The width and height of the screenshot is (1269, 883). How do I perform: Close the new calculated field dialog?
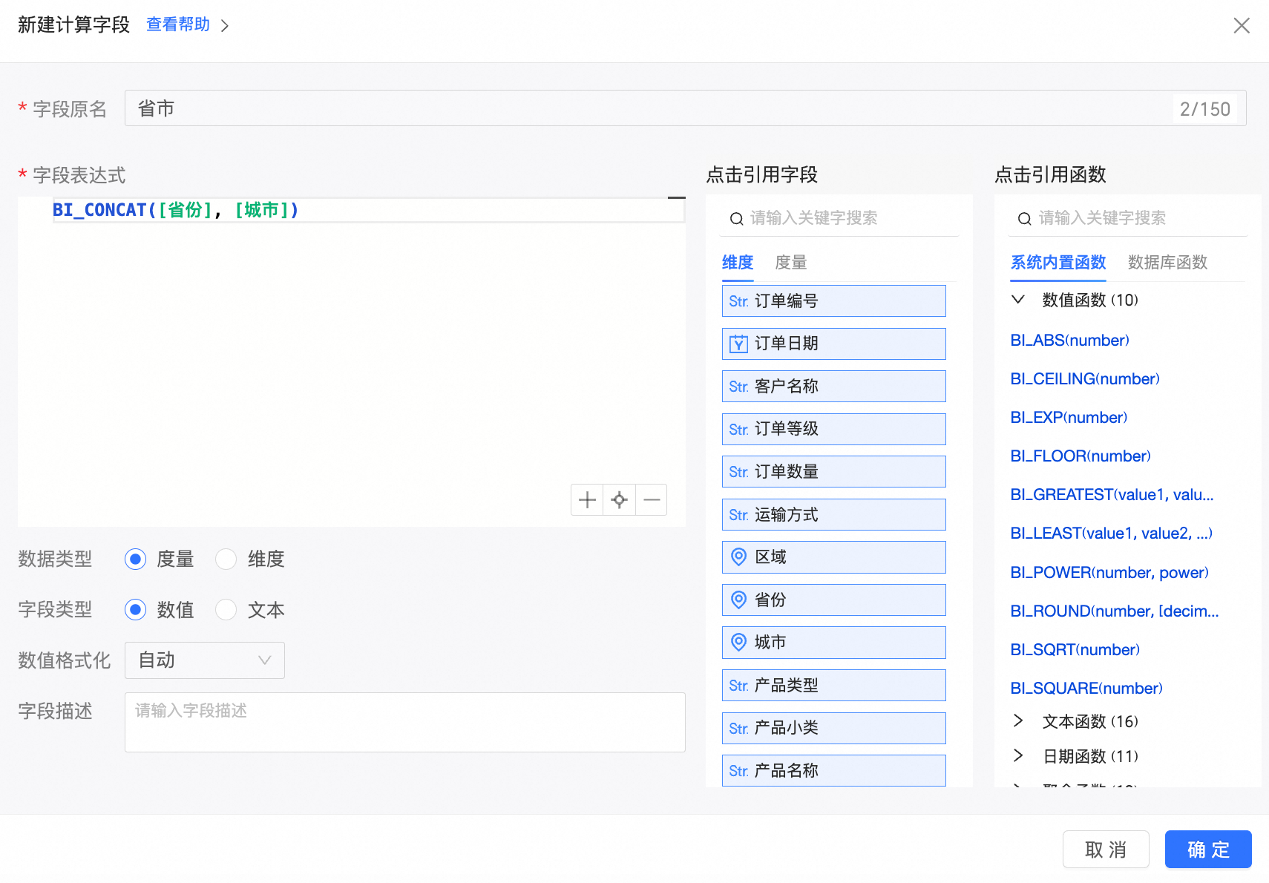tap(1242, 26)
